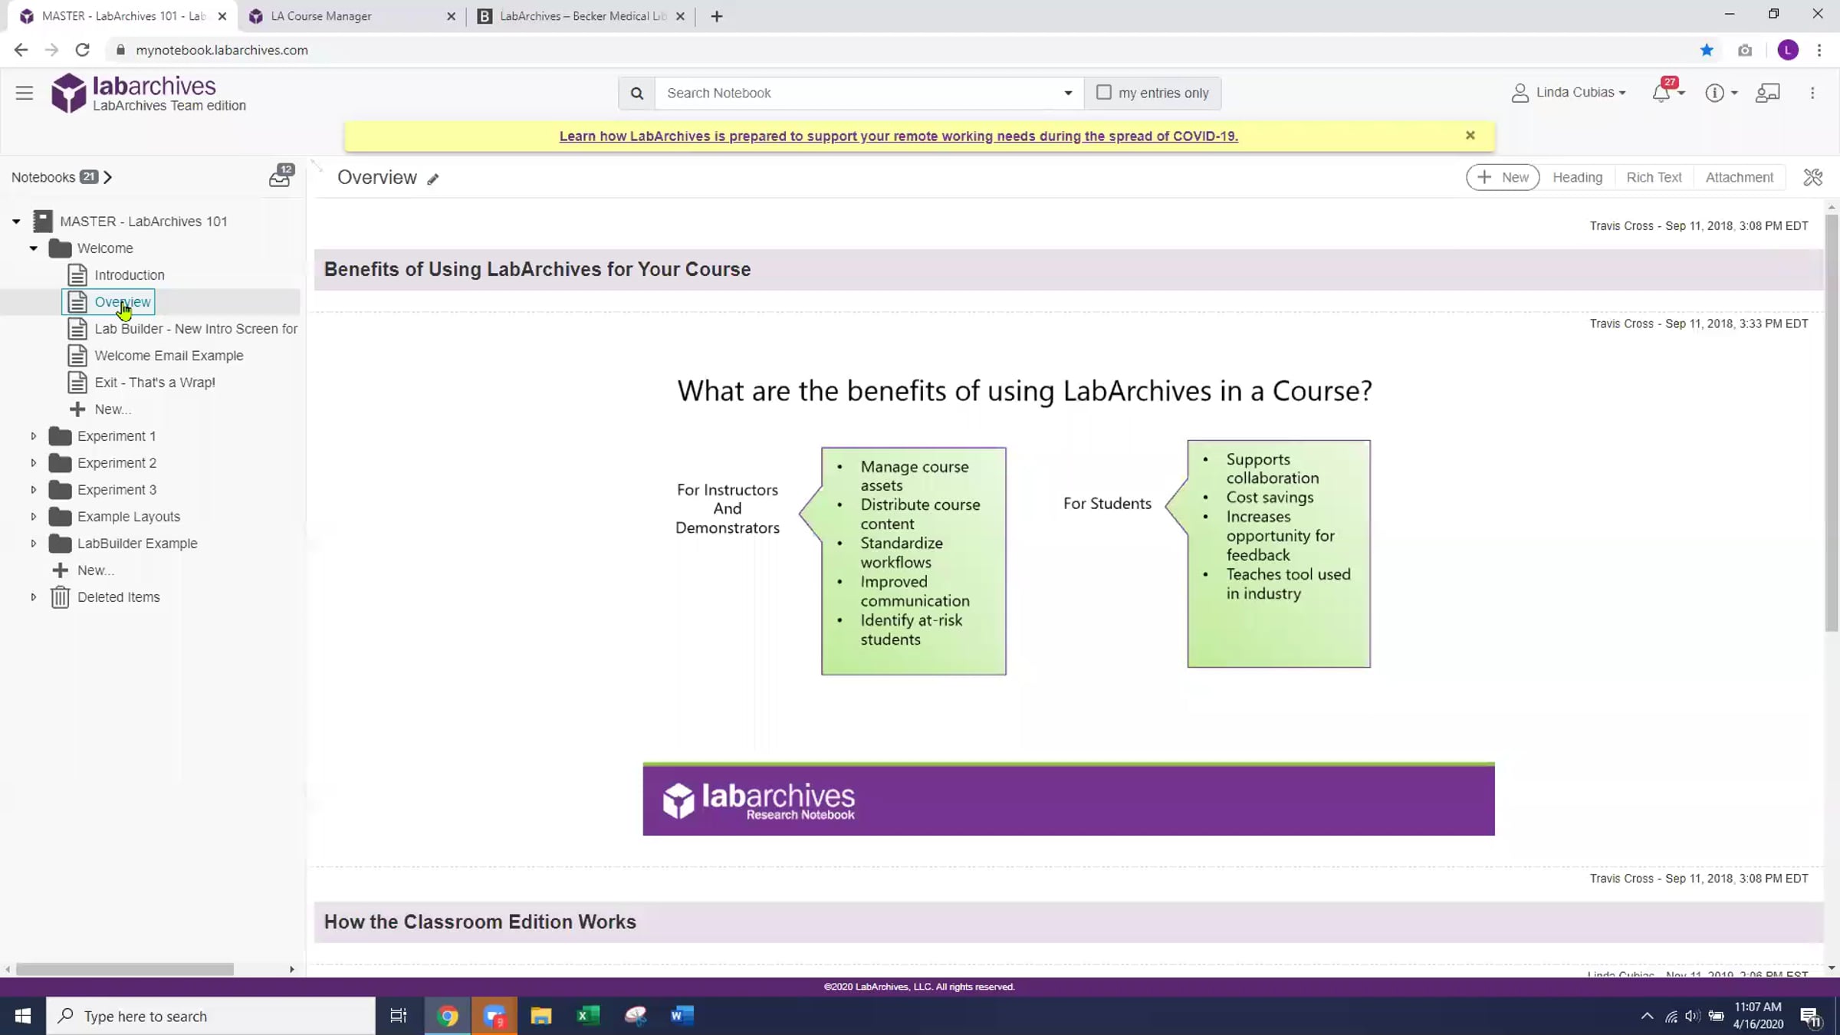Open Excel from the taskbar

coord(588,1016)
